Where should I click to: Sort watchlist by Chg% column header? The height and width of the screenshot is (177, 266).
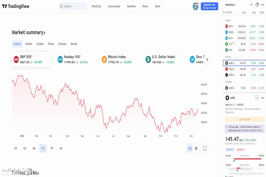coord(262,12)
